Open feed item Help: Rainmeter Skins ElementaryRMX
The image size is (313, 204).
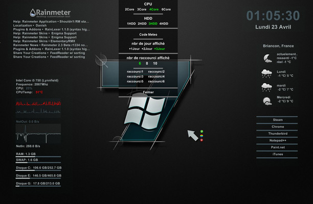pos(44,41)
